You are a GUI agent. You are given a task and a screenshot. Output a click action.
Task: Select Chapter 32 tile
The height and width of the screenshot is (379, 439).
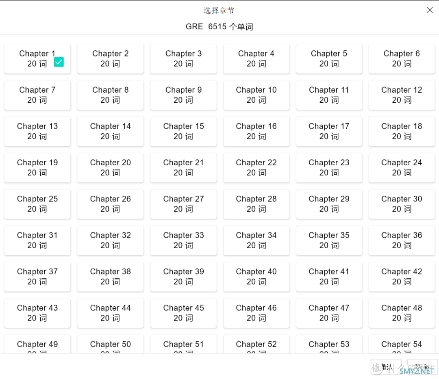click(x=110, y=240)
